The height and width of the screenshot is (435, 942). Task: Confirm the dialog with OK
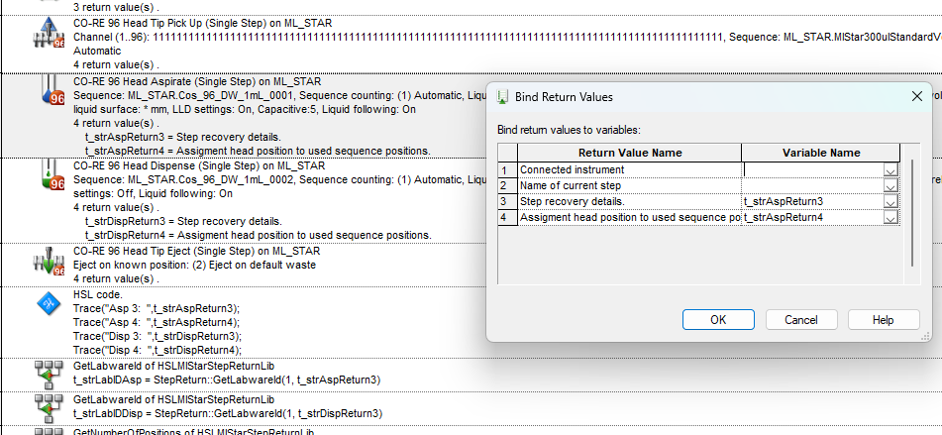pos(718,320)
